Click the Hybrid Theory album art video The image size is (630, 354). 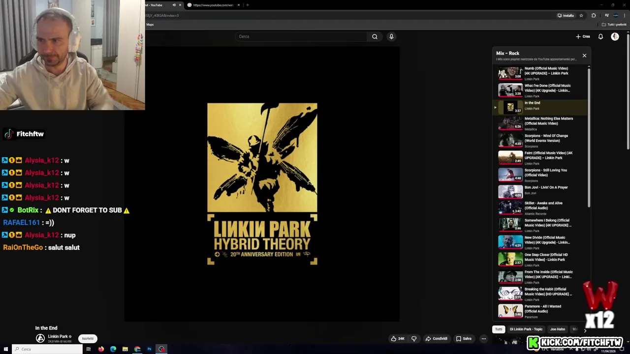[x=262, y=184]
